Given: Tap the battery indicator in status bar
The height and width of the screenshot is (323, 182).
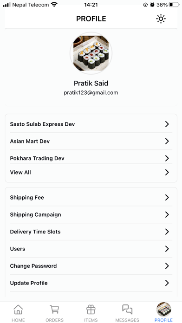Looking at the screenshot, I should click(174, 5).
